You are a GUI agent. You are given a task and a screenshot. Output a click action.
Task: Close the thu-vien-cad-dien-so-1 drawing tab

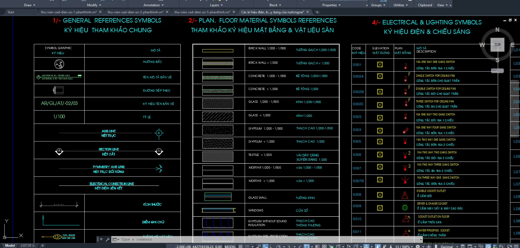coord(100,12)
